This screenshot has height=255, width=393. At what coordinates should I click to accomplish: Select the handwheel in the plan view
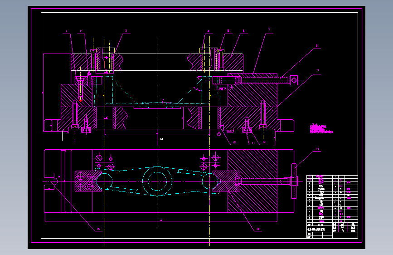point(294,181)
